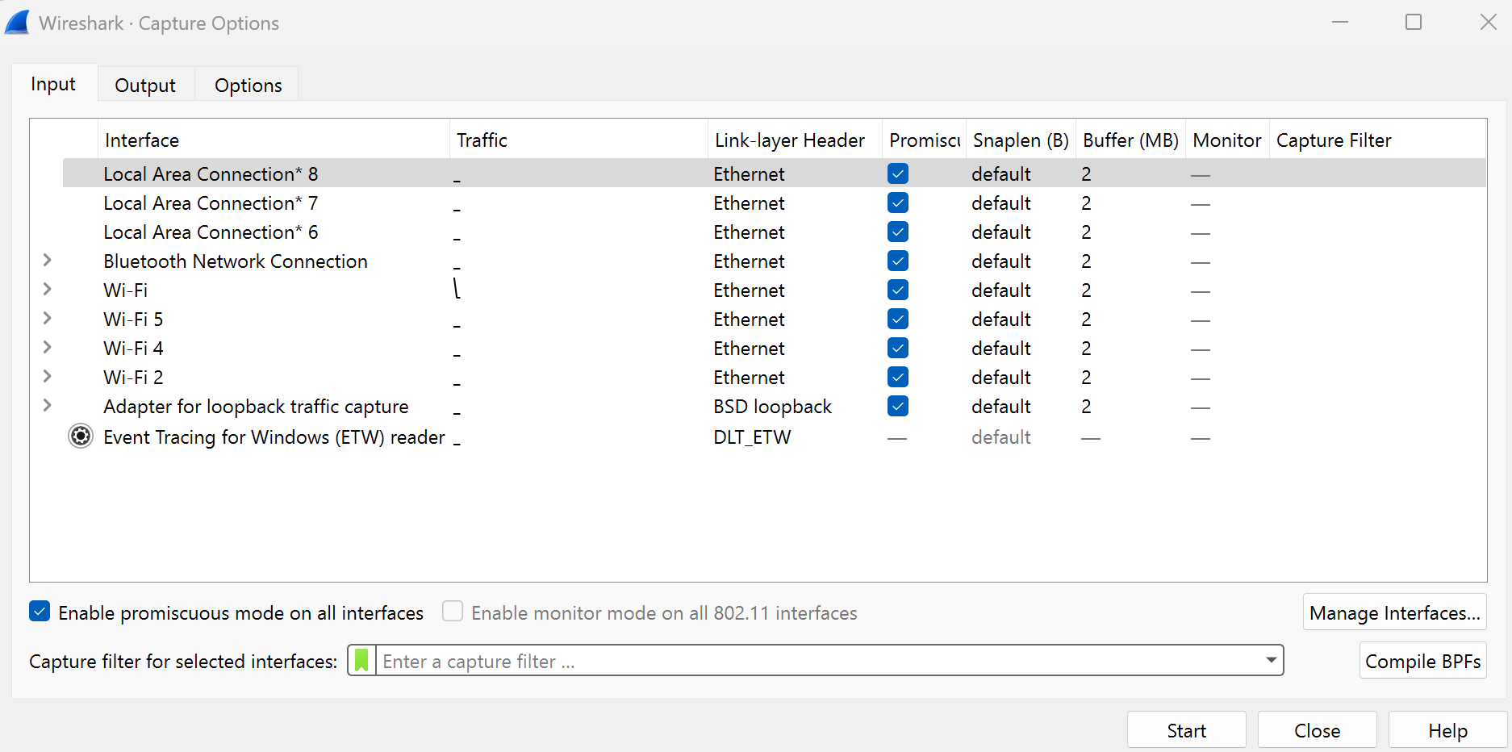
Task: Select Local Area Connection* 8 interface
Action: tap(211, 173)
